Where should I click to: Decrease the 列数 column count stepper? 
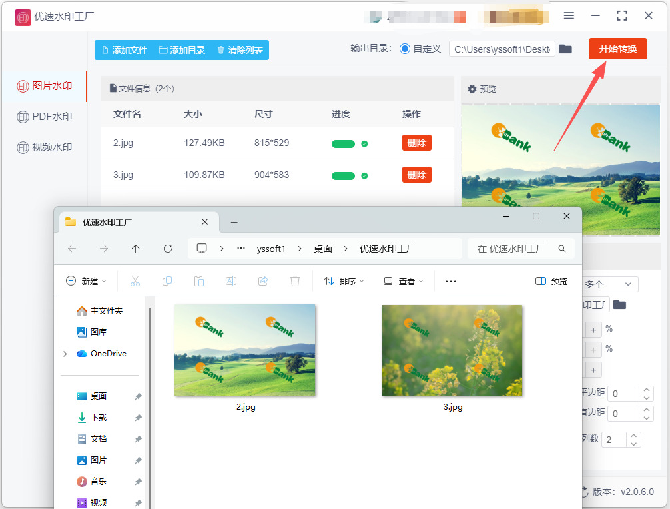tap(633, 444)
